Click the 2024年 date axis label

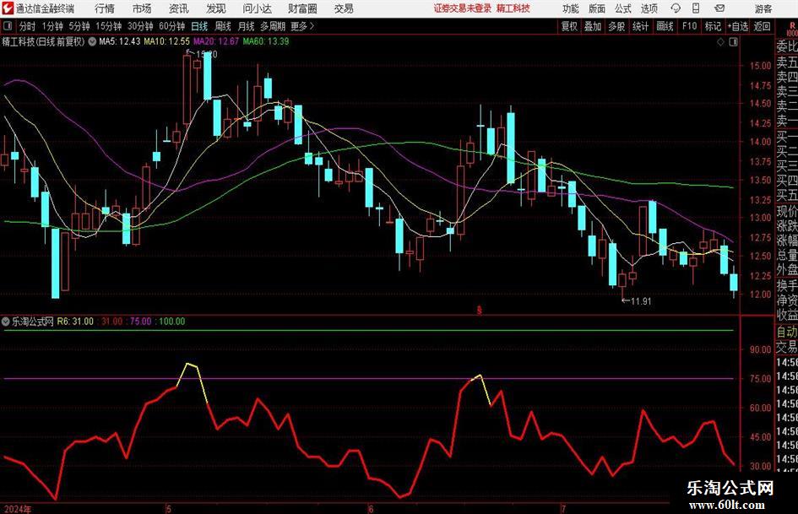pos(18,509)
